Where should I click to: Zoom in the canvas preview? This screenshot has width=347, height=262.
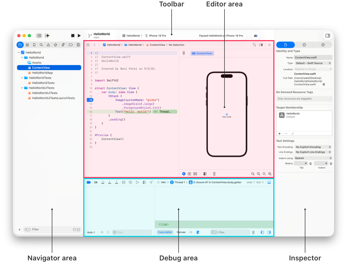(x=270, y=174)
